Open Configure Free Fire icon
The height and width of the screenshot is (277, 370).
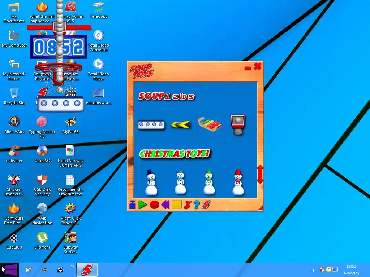tap(14, 214)
